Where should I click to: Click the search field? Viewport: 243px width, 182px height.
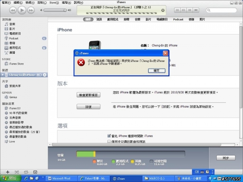(x=221, y=10)
